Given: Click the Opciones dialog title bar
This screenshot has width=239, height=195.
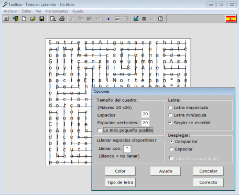Looking at the screenshot, I should click(163, 91).
